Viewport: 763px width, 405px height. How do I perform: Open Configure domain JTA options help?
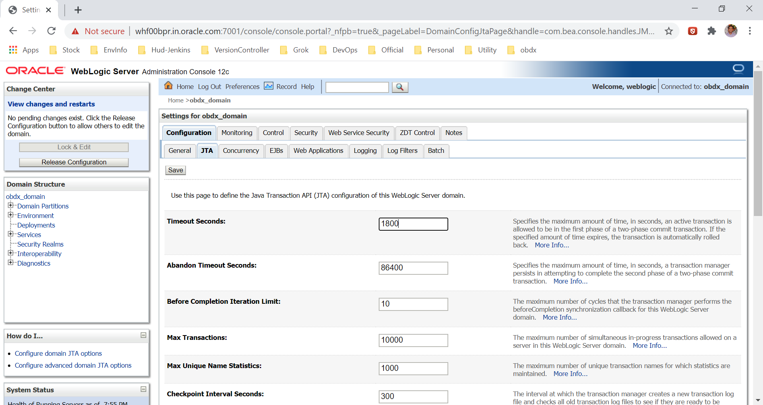click(x=58, y=353)
